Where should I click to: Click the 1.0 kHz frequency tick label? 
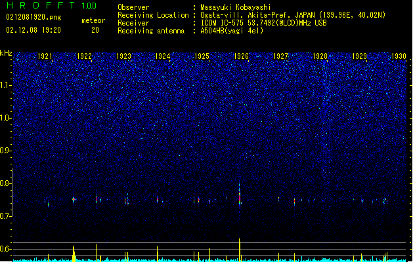(6, 118)
